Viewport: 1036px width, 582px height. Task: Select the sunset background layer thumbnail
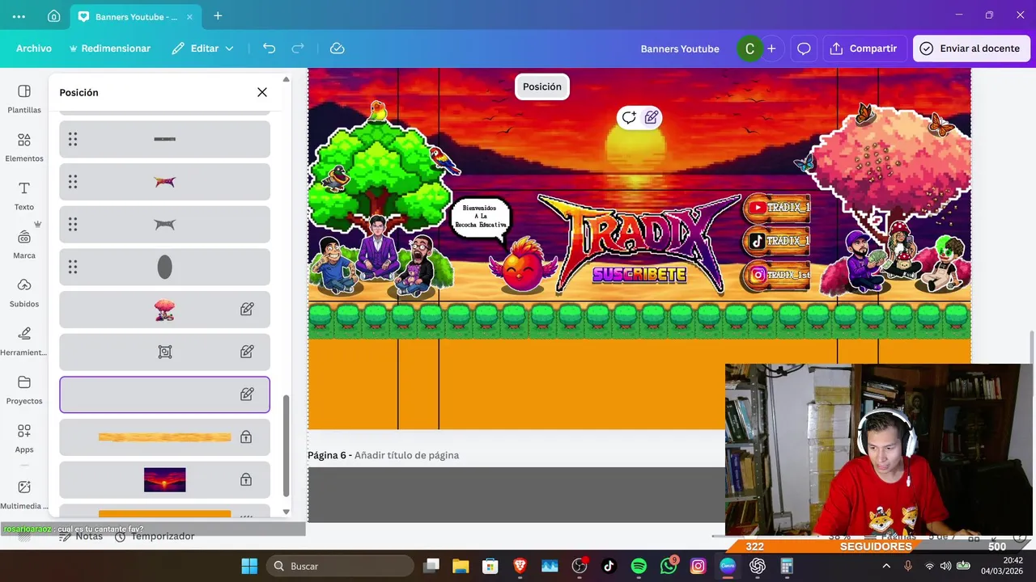[165, 479]
